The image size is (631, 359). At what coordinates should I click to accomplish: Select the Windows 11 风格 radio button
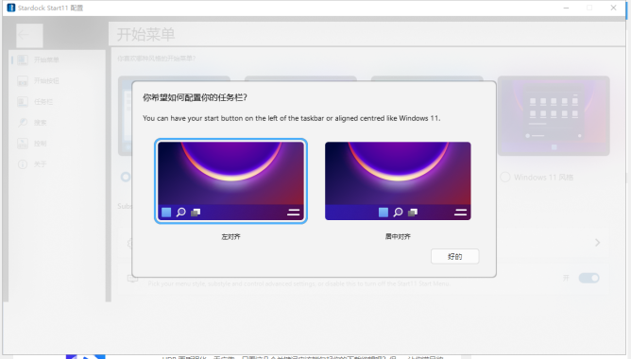(x=505, y=177)
